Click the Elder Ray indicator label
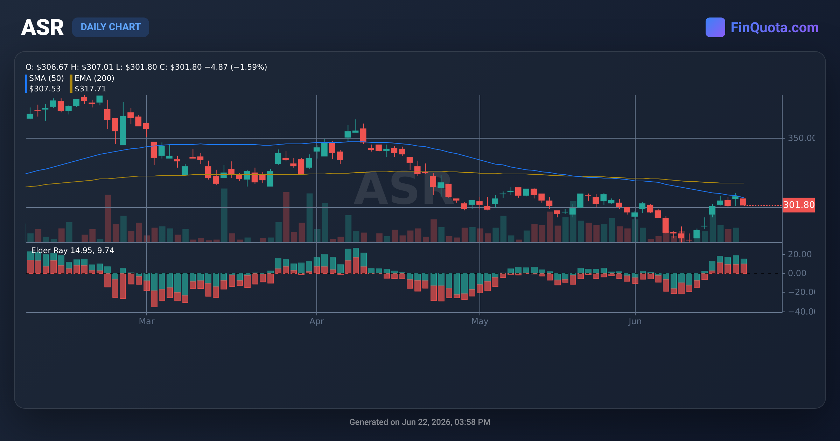 point(72,250)
